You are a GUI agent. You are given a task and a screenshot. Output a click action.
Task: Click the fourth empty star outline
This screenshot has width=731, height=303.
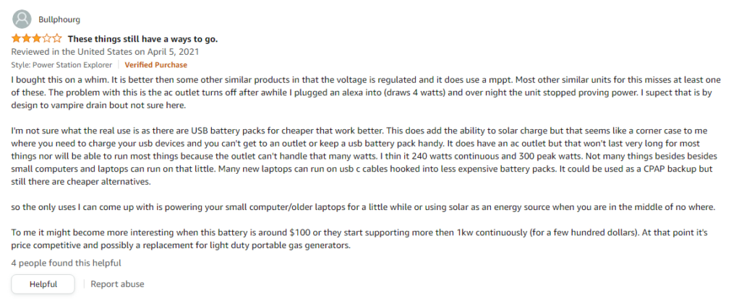46,38
